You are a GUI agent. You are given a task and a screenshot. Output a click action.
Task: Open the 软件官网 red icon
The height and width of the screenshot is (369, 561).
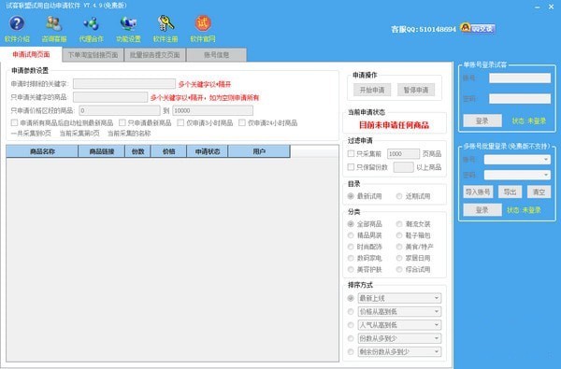[x=203, y=23]
